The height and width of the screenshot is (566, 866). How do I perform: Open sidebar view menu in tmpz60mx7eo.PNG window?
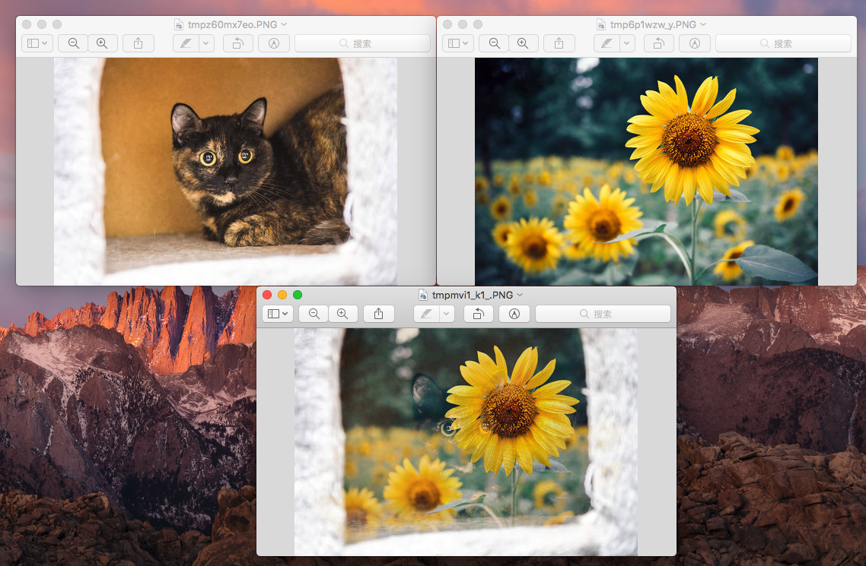(x=37, y=43)
